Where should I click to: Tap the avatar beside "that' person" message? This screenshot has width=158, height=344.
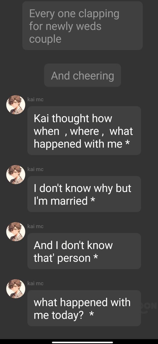(16, 232)
